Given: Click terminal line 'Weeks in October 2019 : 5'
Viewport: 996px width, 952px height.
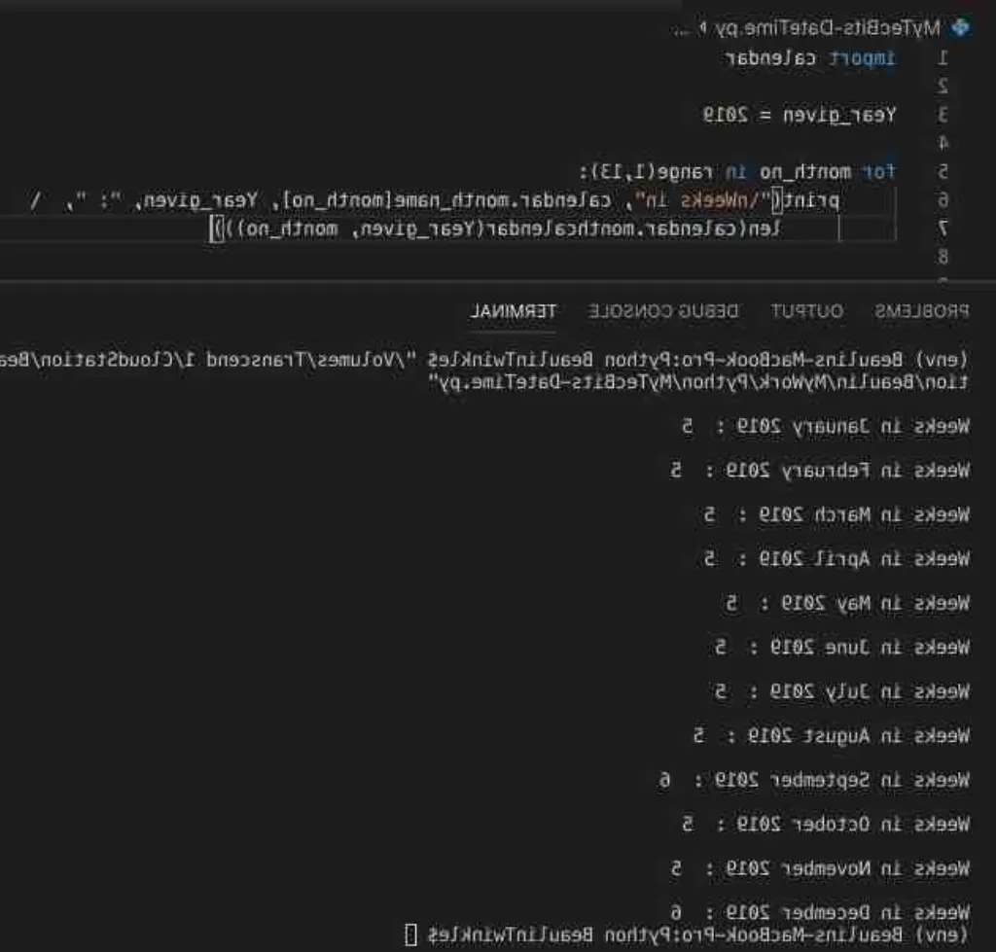Looking at the screenshot, I should pyautogui.click(x=825, y=824).
